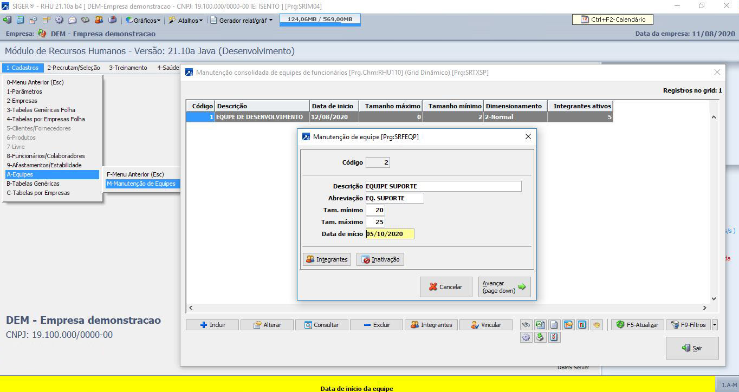This screenshot has width=739, height=392.
Task: Click the red-green sort arrows icon
Action: (x=582, y=325)
